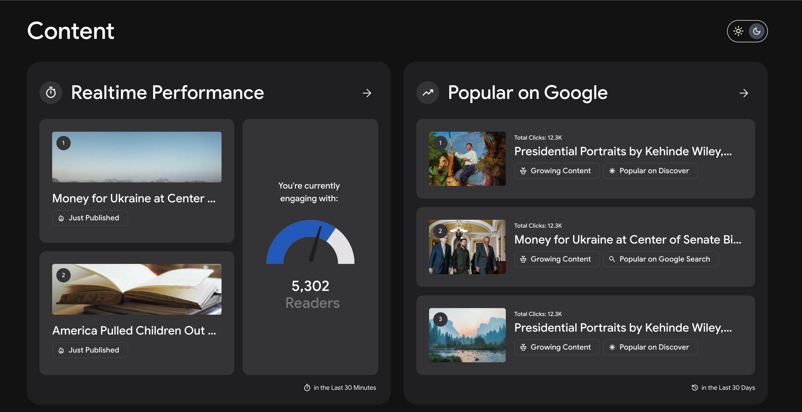Click asterisk icon in first item's Popular on Discover tag
This screenshot has width=802, height=412.
pos(612,171)
